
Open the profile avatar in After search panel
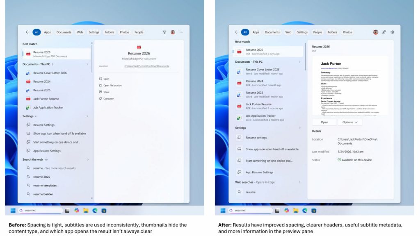point(376,32)
